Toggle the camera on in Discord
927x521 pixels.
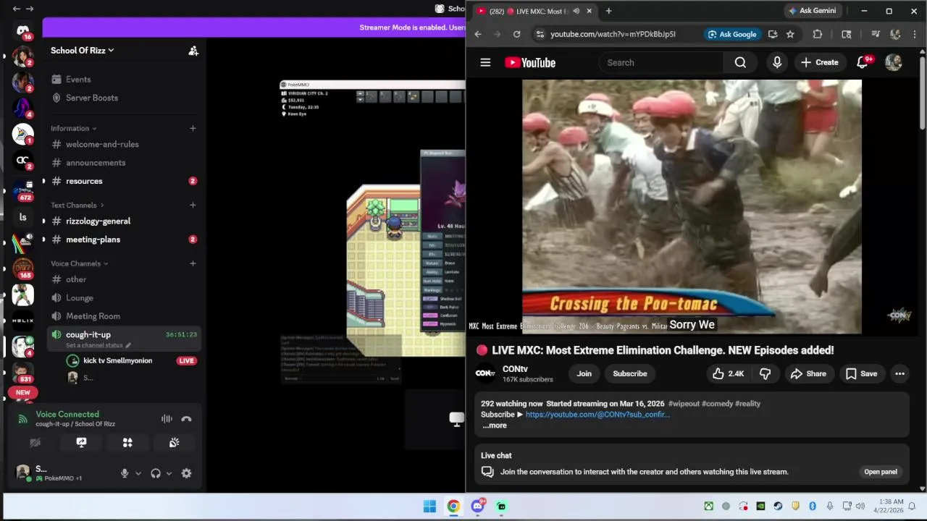35,443
